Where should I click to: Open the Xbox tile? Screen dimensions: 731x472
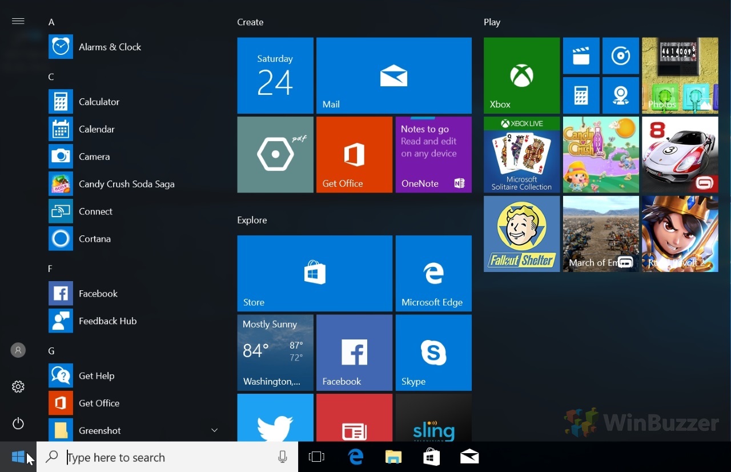(x=521, y=75)
